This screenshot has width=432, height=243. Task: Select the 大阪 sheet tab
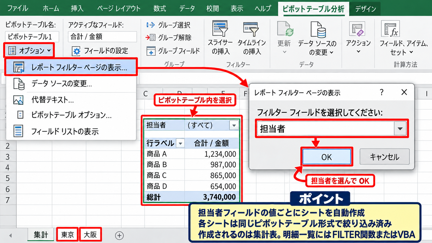(x=90, y=234)
